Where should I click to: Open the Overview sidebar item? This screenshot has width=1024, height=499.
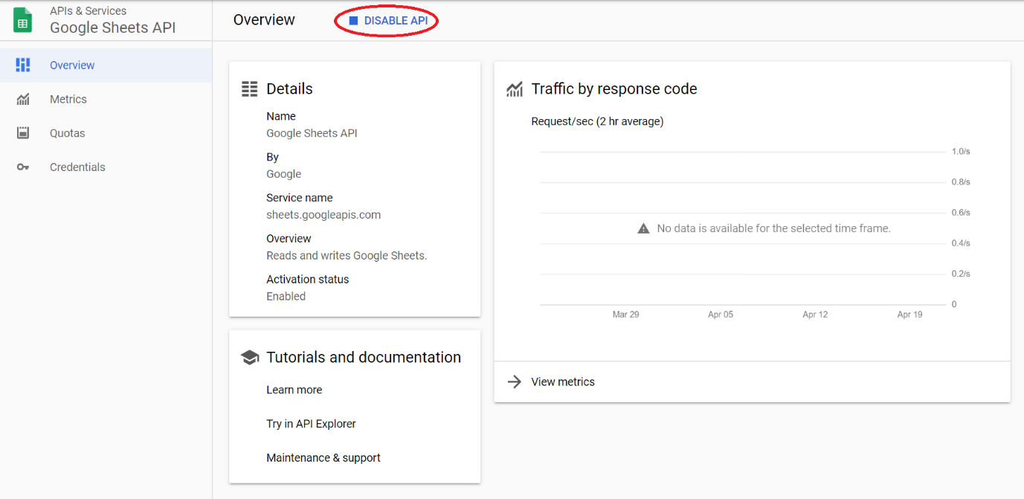pyautogui.click(x=106, y=65)
